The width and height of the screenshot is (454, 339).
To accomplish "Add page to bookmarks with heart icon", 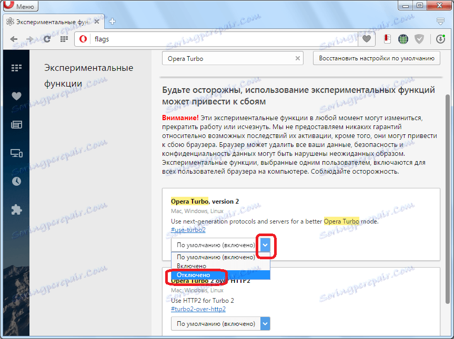I will point(367,39).
